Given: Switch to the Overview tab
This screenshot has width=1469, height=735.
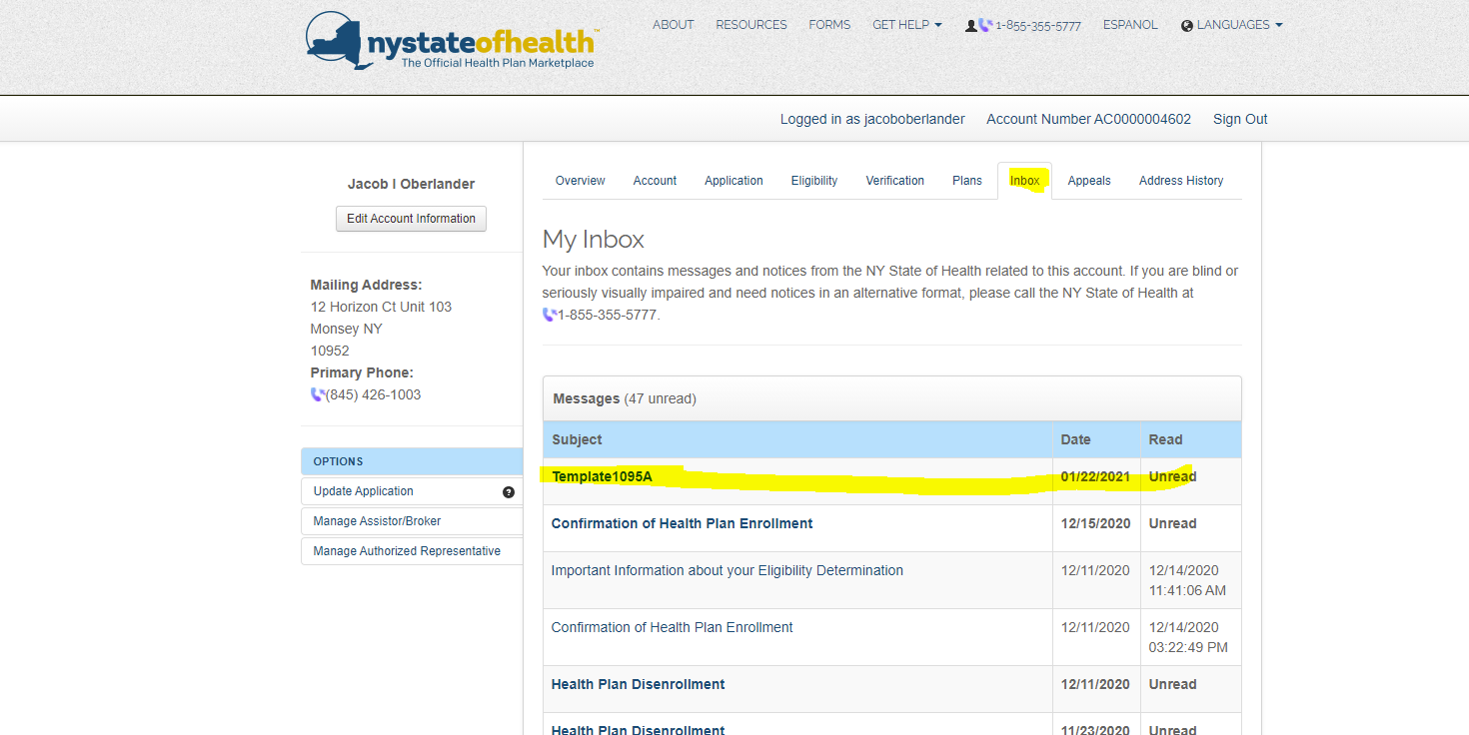Looking at the screenshot, I should (x=581, y=181).
